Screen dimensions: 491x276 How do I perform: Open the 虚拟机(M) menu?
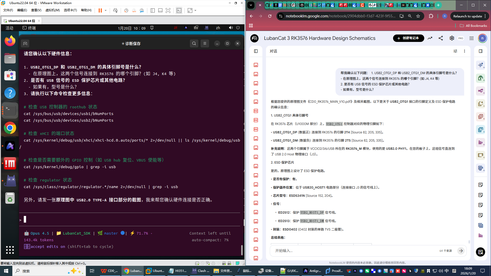pyautogui.click(x=52, y=10)
